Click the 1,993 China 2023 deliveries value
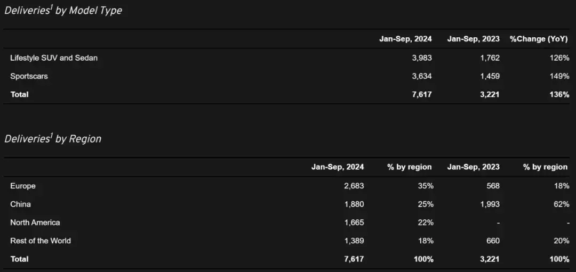The image size is (576, 272). click(x=490, y=204)
